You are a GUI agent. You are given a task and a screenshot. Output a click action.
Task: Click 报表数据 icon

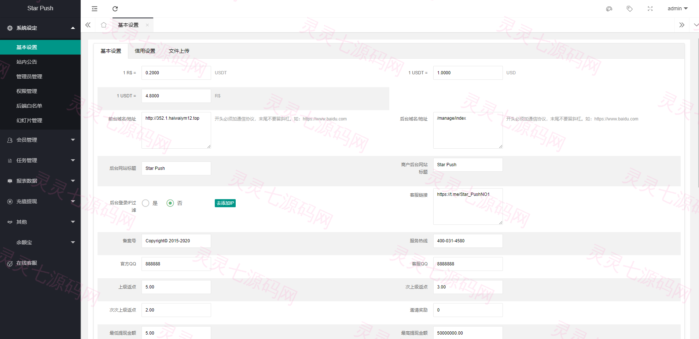point(10,181)
